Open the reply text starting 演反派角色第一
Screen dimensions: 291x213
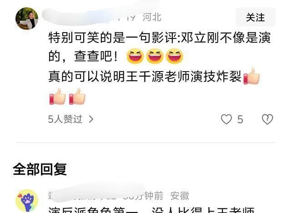click(151, 210)
